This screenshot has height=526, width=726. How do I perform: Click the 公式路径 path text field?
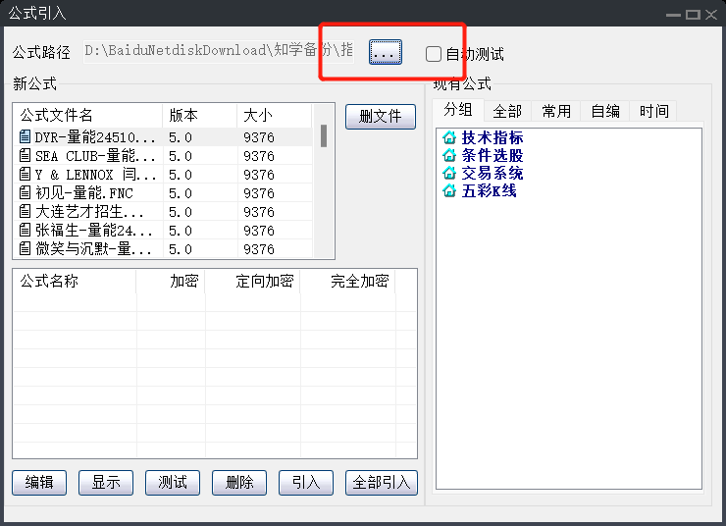(x=220, y=50)
